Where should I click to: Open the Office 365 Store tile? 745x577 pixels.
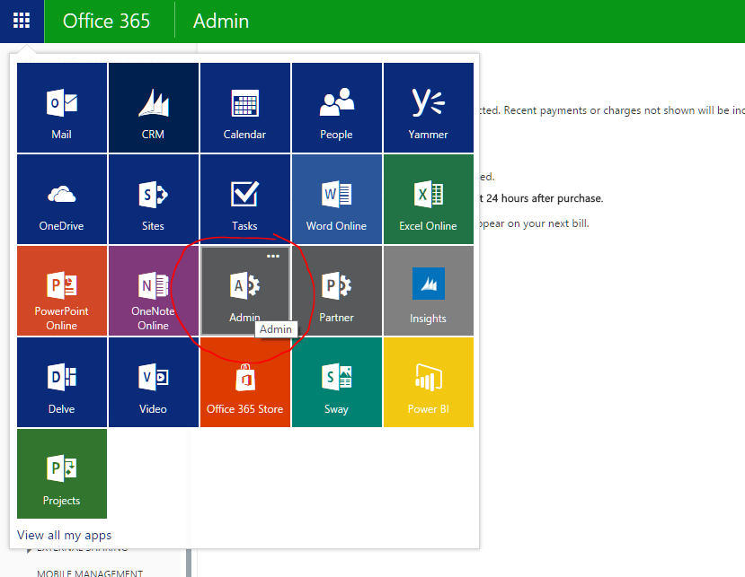pos(244,382)
